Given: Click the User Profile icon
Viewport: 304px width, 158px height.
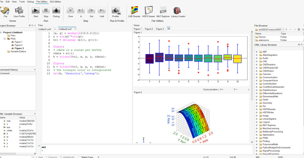Looking at the screenshot, I should [x=19, y=10].
